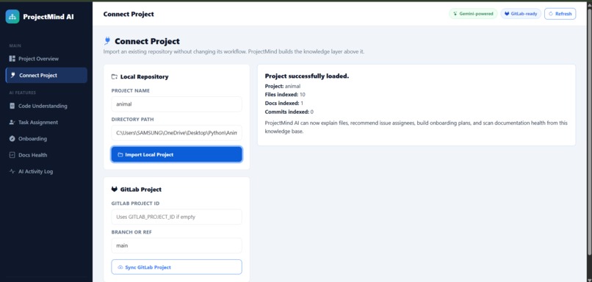This screenshot has width=592, height=282.
Task: Open Project Overview in the sidebar
Action: point(46,59)
